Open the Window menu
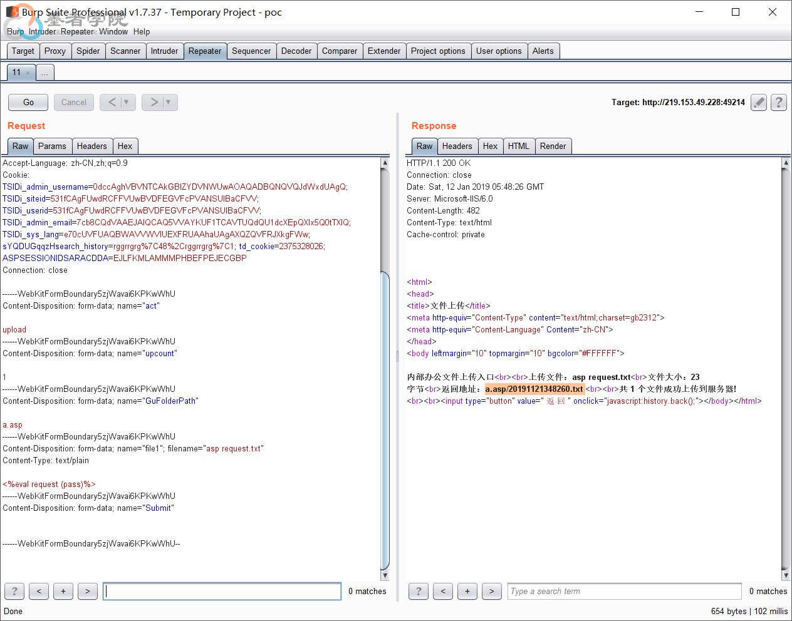 pos(113,31)
